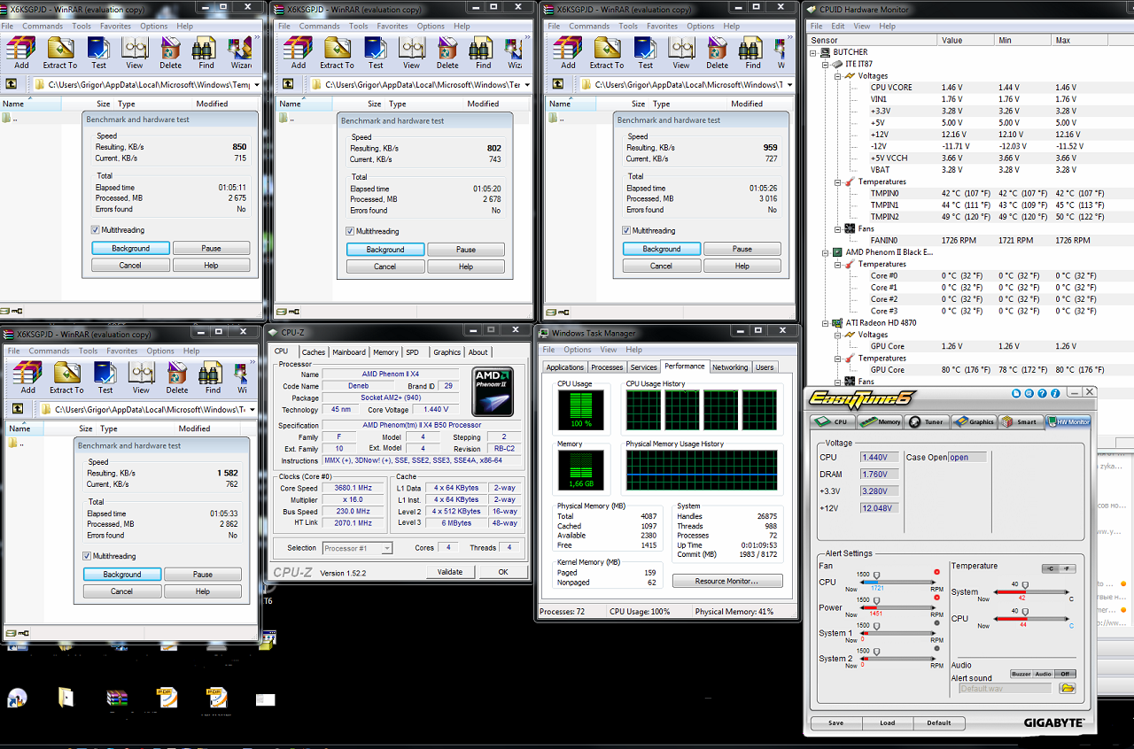Click the Find icon in bottom-left WinRAR
1134x749 pixels.
(x=213, y=377)
